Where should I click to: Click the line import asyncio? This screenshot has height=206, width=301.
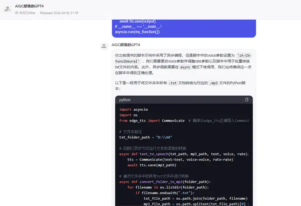tap(133, 109)
